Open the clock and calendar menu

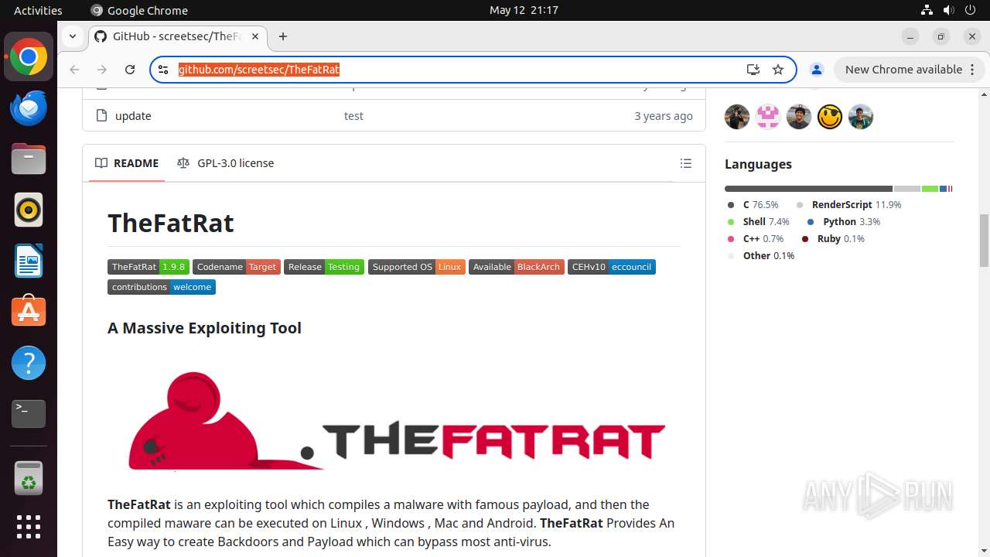524,10
